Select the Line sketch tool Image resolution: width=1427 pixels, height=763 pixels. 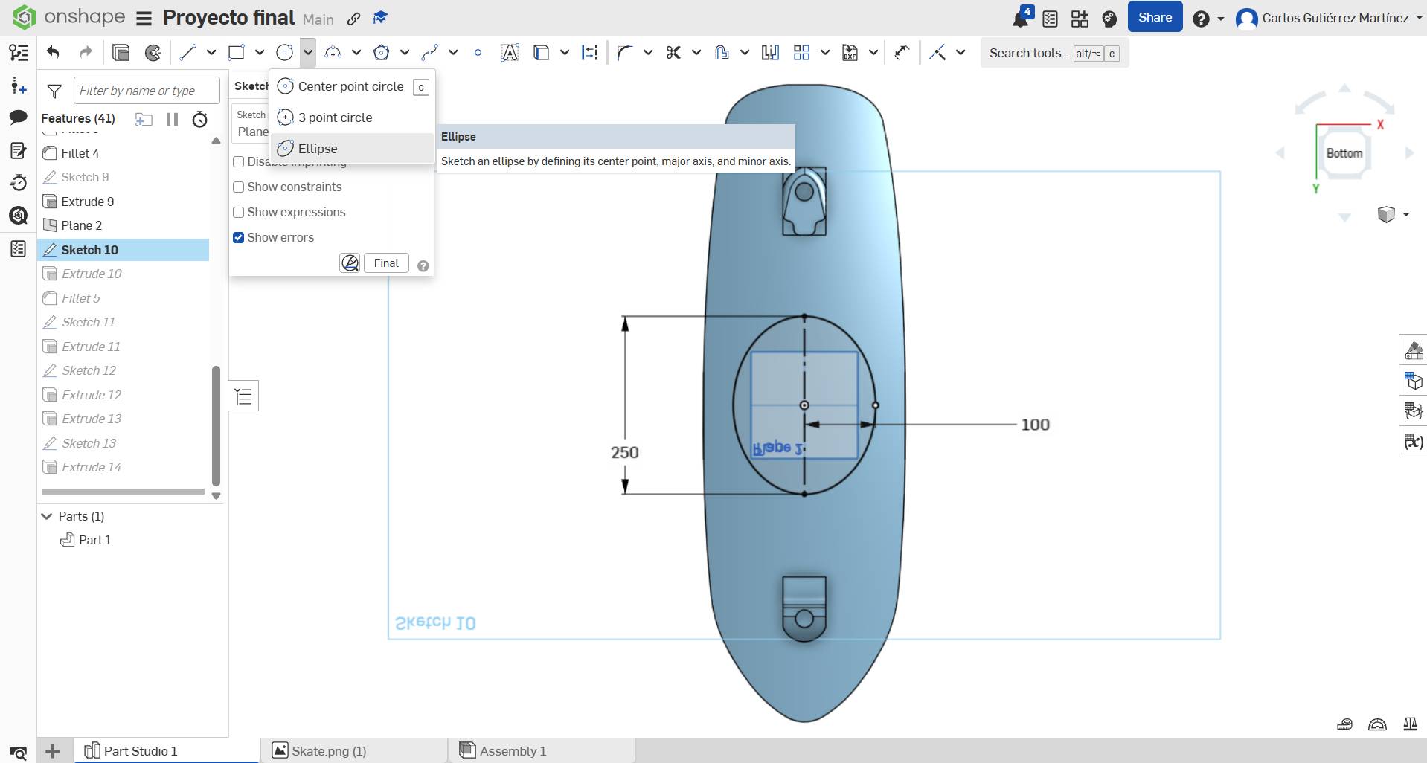point(187,52)
